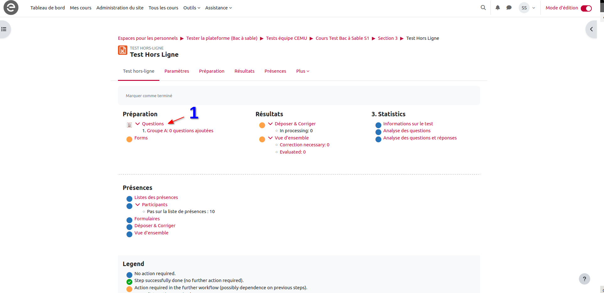
Task: Open the course index drawer icon
Action: click(x=4, y=29)
